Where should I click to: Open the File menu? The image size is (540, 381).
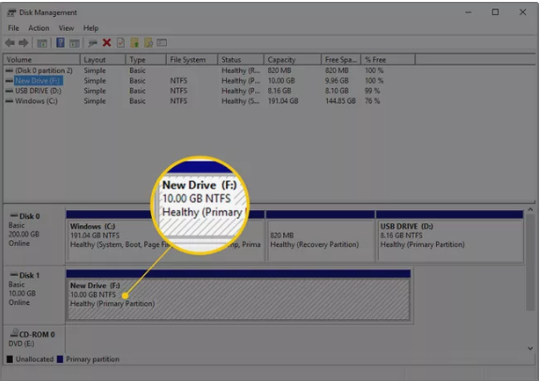pos(13,28)
